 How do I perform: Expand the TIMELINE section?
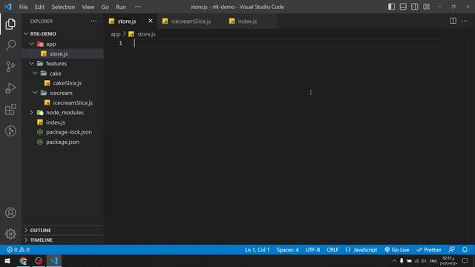coord(63,240)
